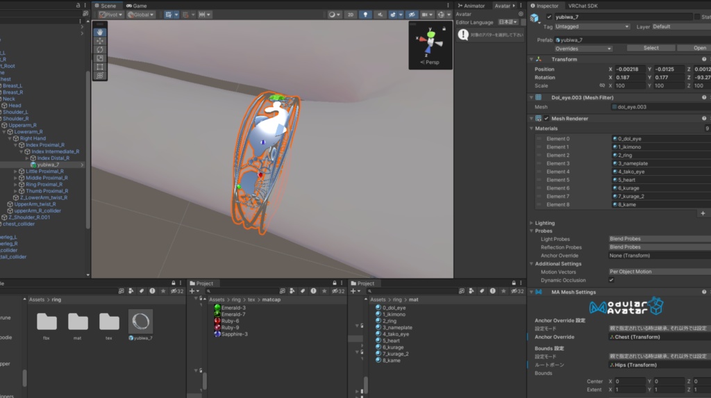
Task: Switch to the VRChat SDK tab
Action: [x=583, y=6]
